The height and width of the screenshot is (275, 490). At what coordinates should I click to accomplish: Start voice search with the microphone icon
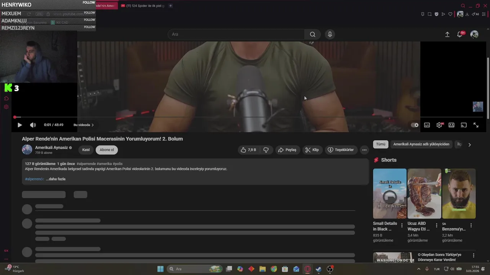coord(330,34)
